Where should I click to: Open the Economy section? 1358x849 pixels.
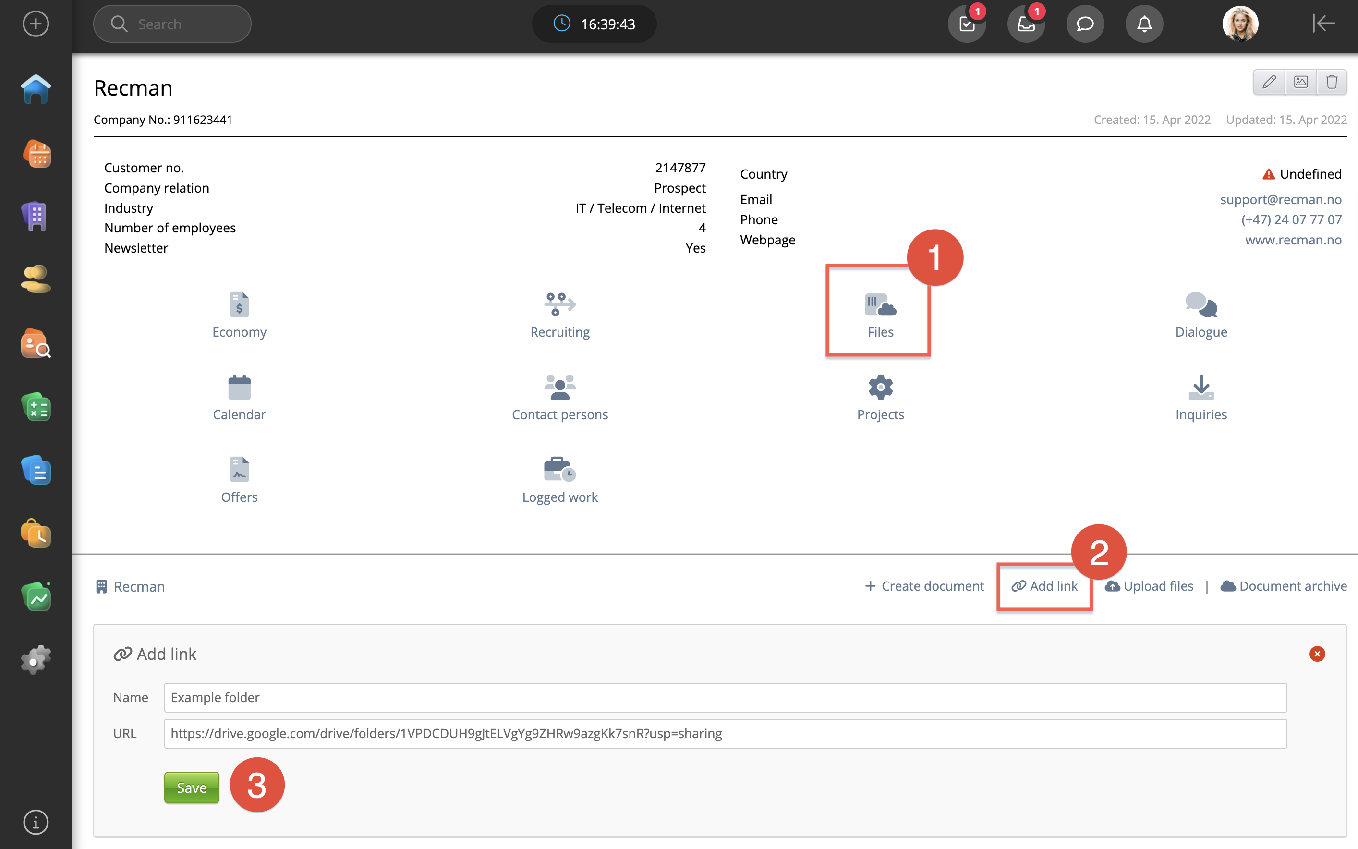point(239,315)
